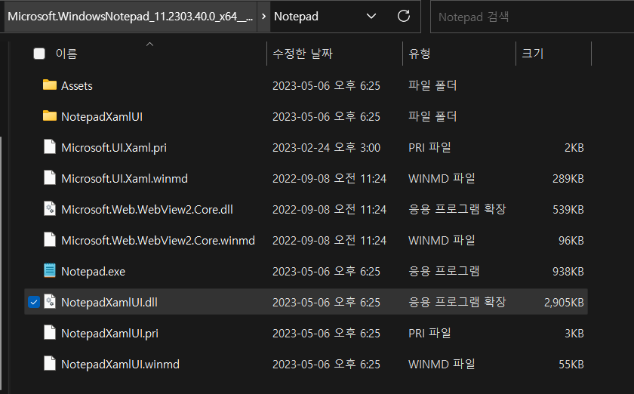
Task: Navigate to Microsoft.WindowsNotepad breadcrumb segment
Action: coord(130,16)
